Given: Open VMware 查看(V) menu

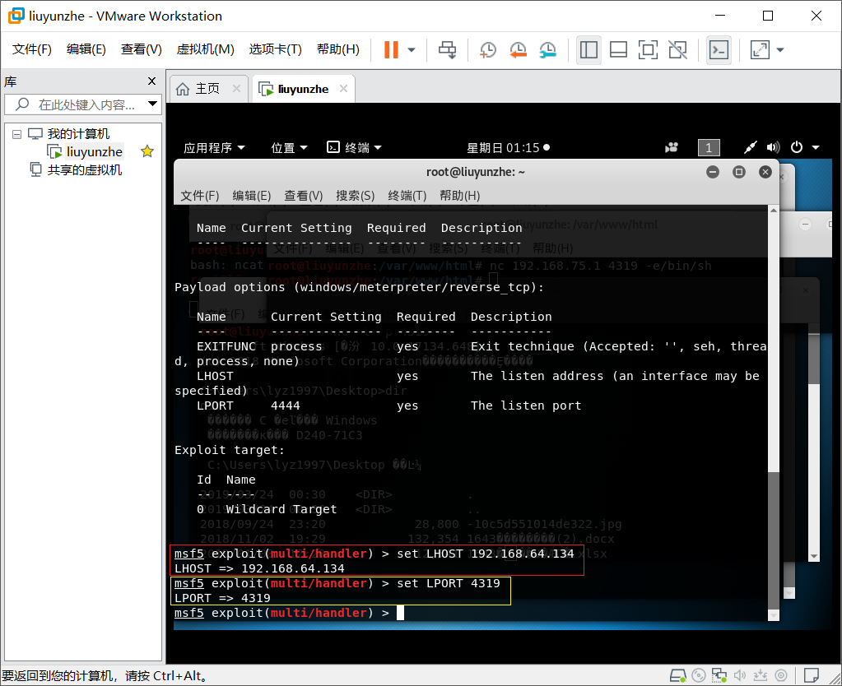Looking at the screenshot, I should pyautogui.click(x=142, y=49).
